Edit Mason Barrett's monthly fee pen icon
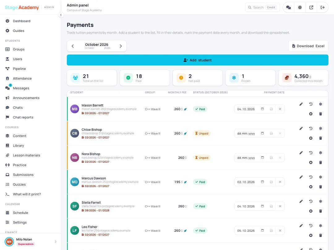334x250 pixels. (x=185, y=109)
